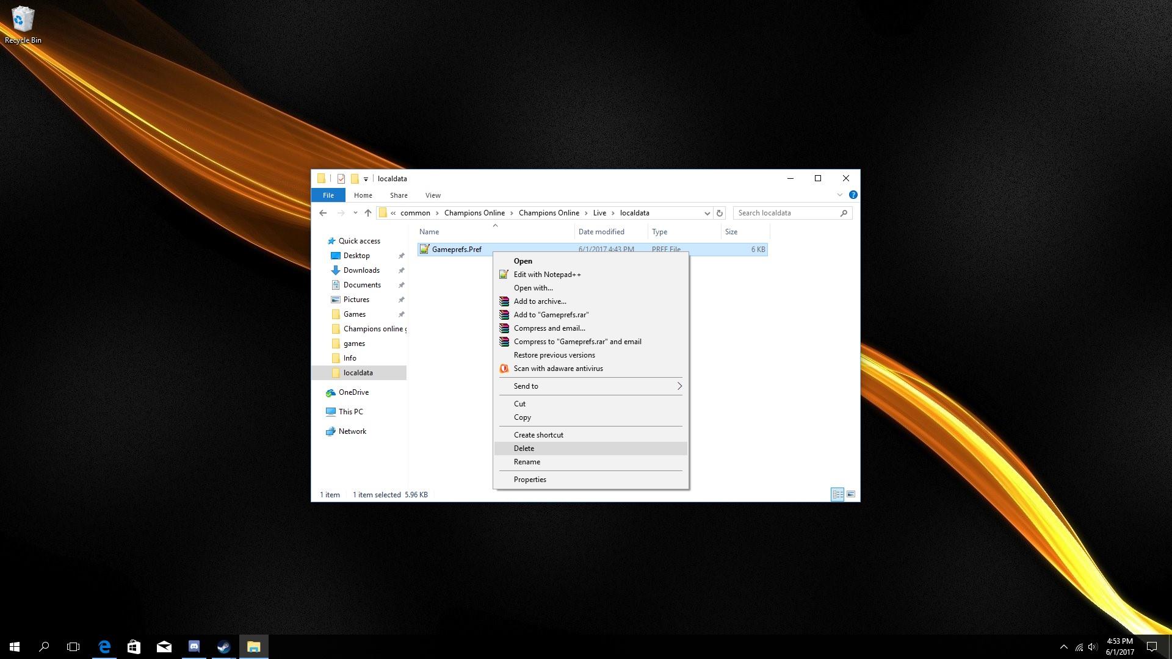This screenshot has height=659, width=1172.
Task: Click inside Search localdata field
Action: (786, 213)
